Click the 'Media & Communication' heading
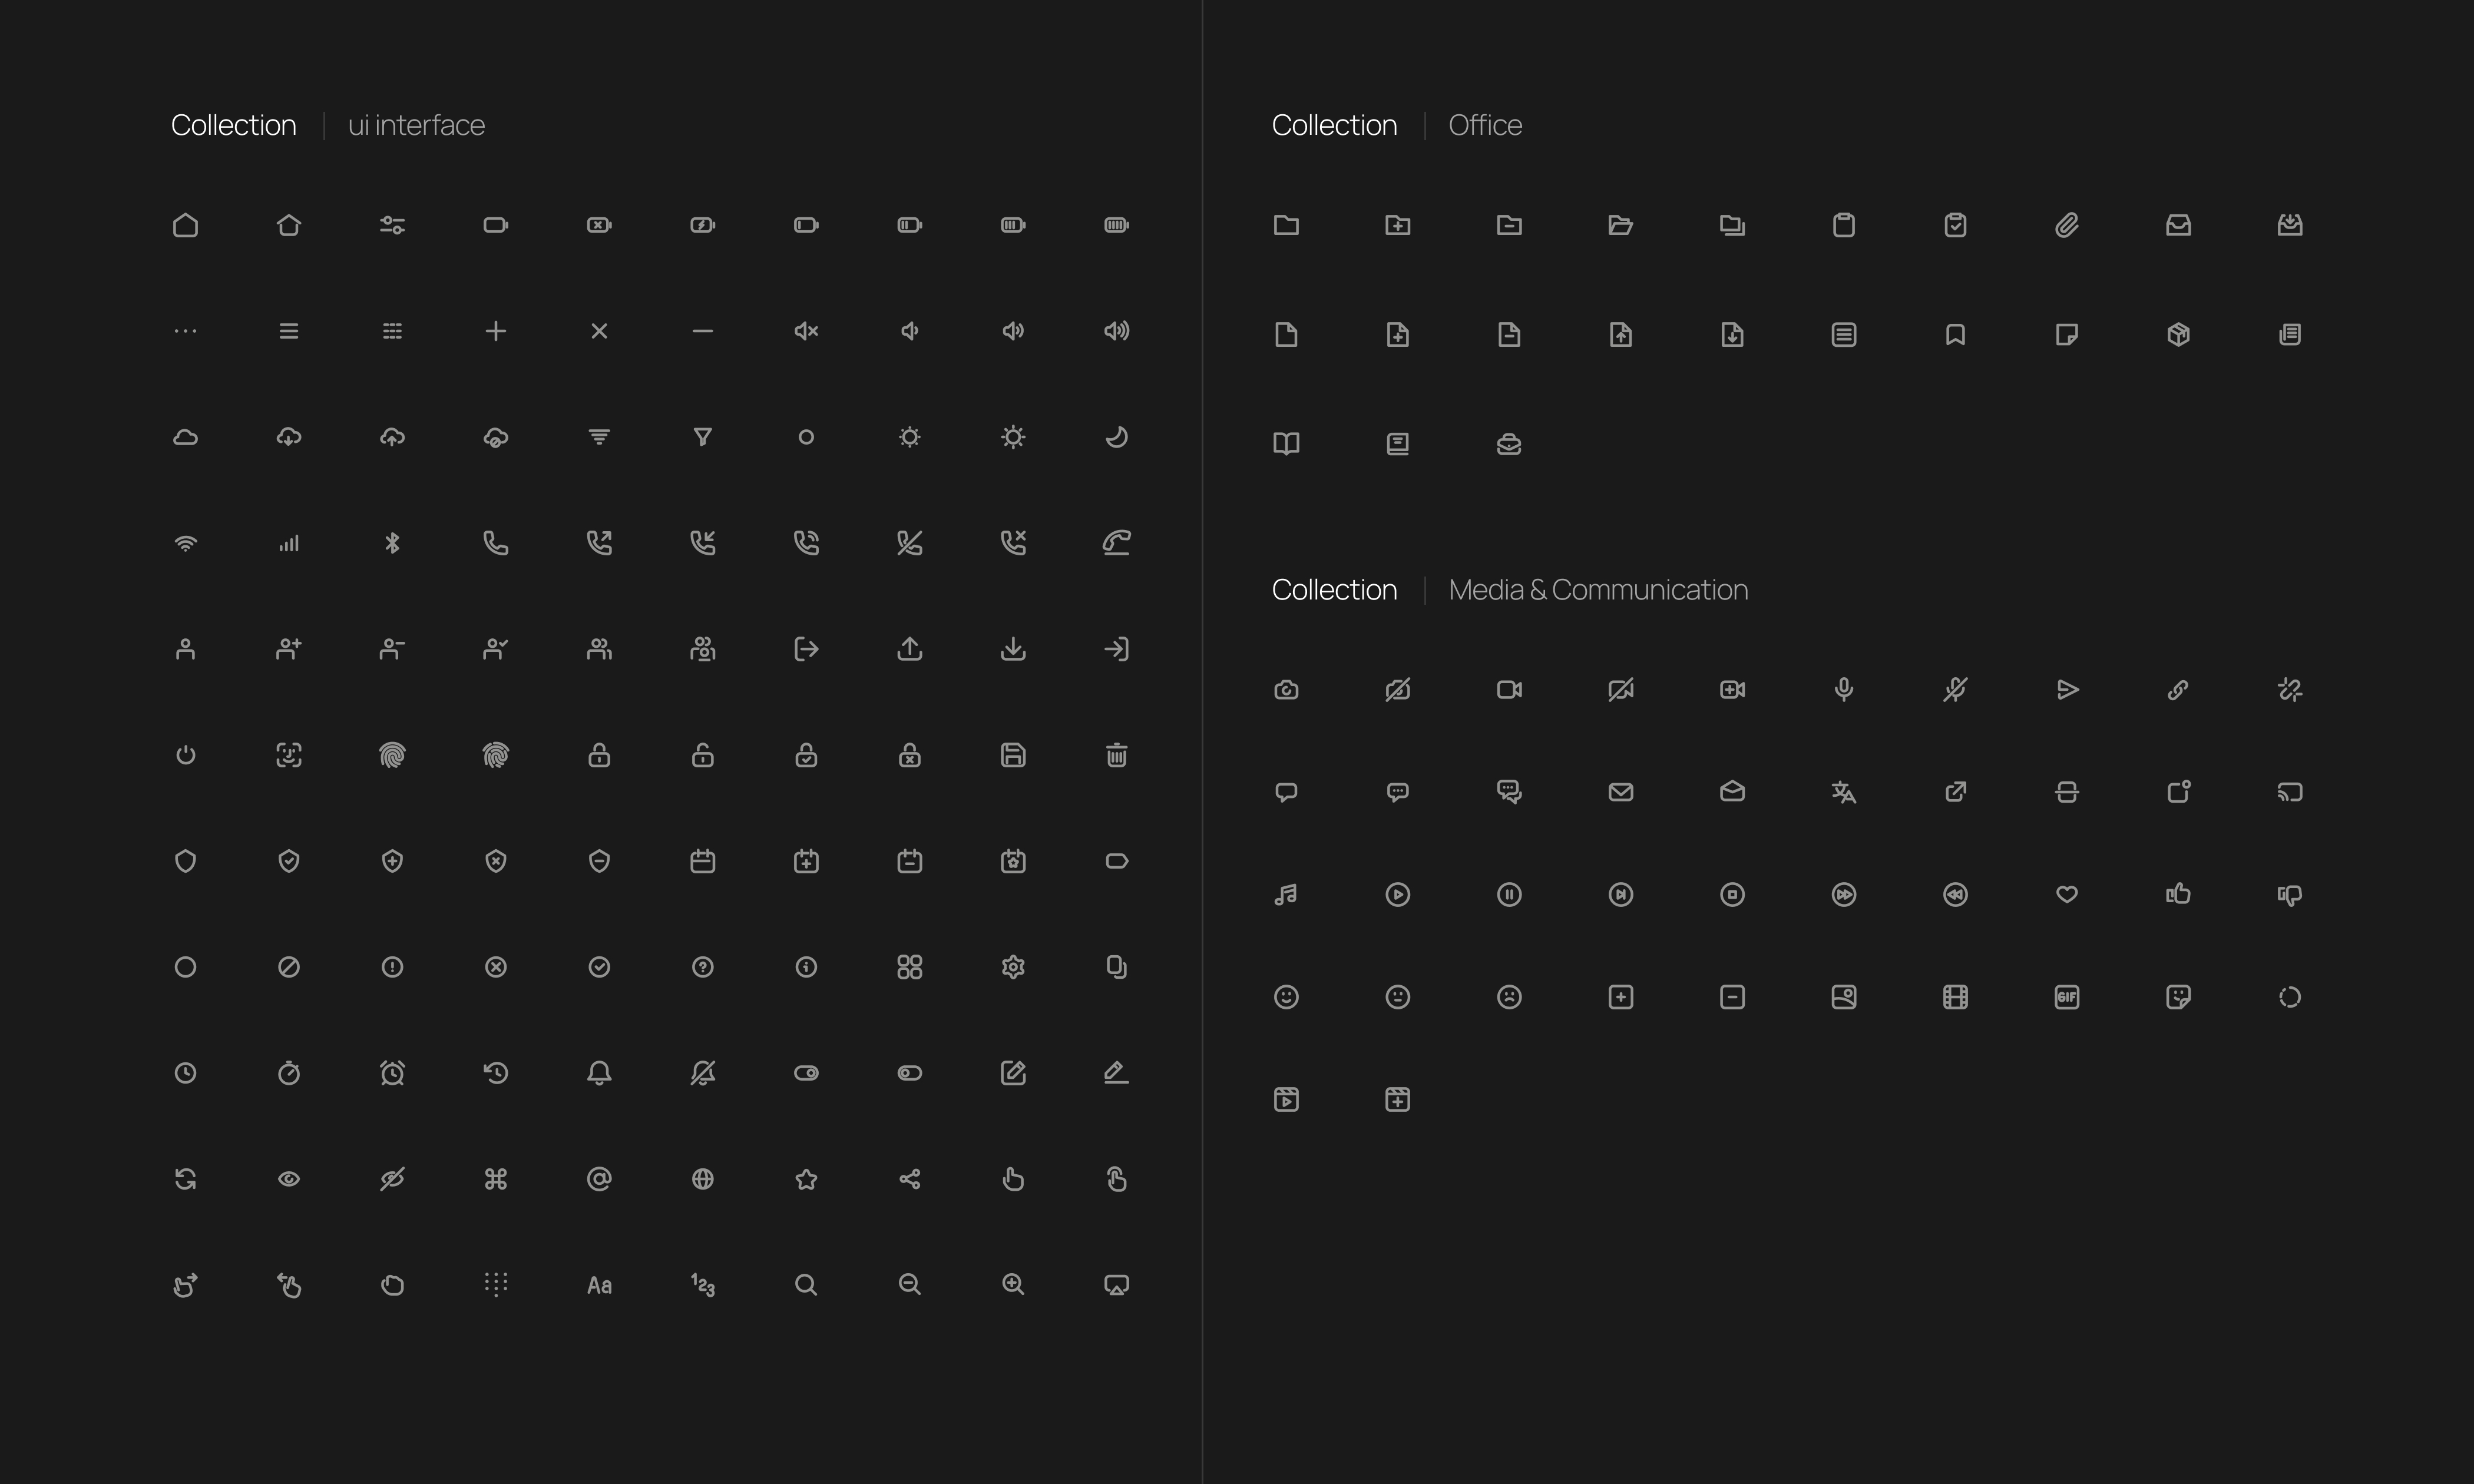This screenshot has width=2474, height=1484. coord(1597,590)
